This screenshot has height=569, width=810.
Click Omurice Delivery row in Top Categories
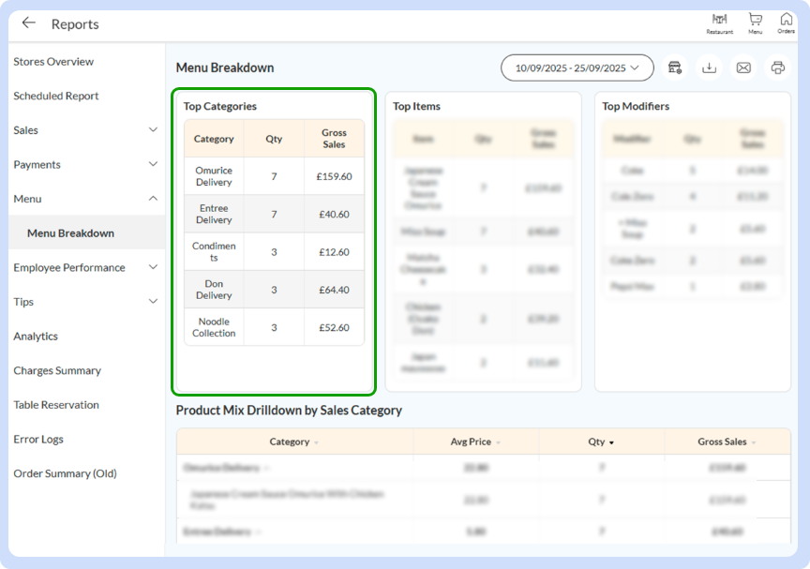click(214, 176)
